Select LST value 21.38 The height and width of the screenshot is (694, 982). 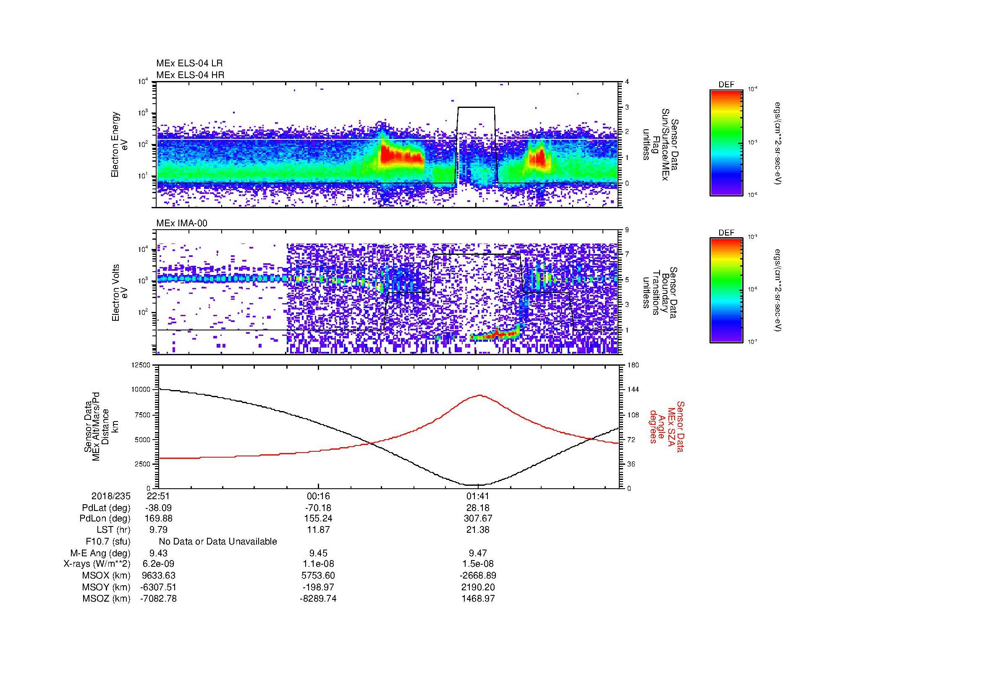point(478,529)
